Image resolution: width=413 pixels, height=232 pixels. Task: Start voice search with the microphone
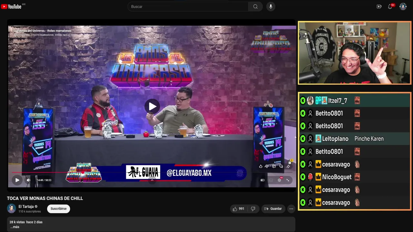pyautogui.click(x=271, y=6)
